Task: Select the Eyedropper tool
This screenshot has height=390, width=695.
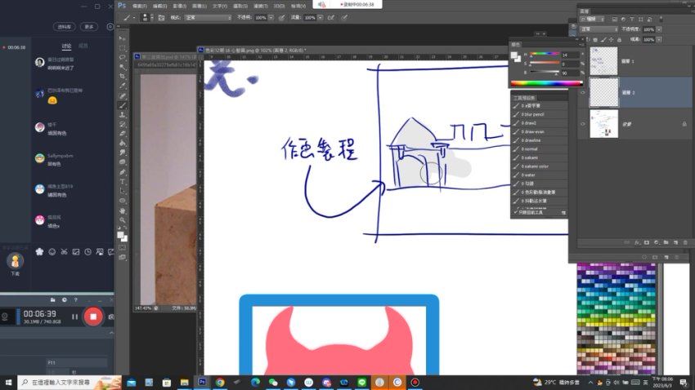Action: pos(123,86)
